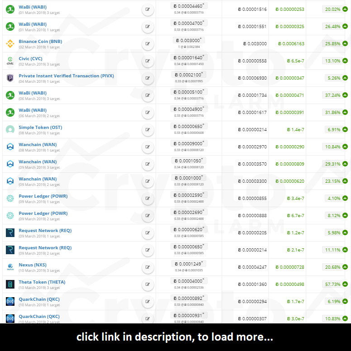
Task: Click green up arrow beside 25.85%
Action: point(345,43)
